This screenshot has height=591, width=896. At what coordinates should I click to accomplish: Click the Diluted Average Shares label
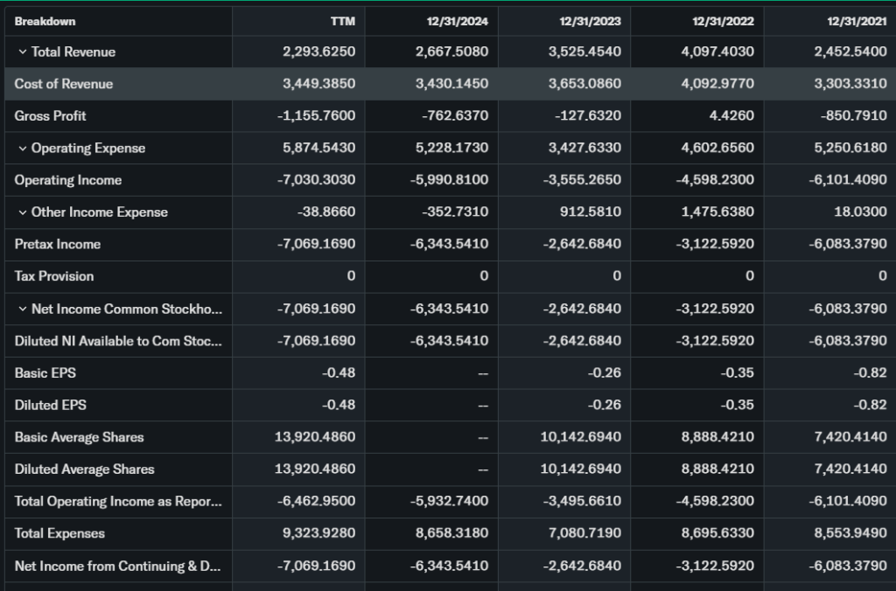pyautogui.click(x=85, y=469)
